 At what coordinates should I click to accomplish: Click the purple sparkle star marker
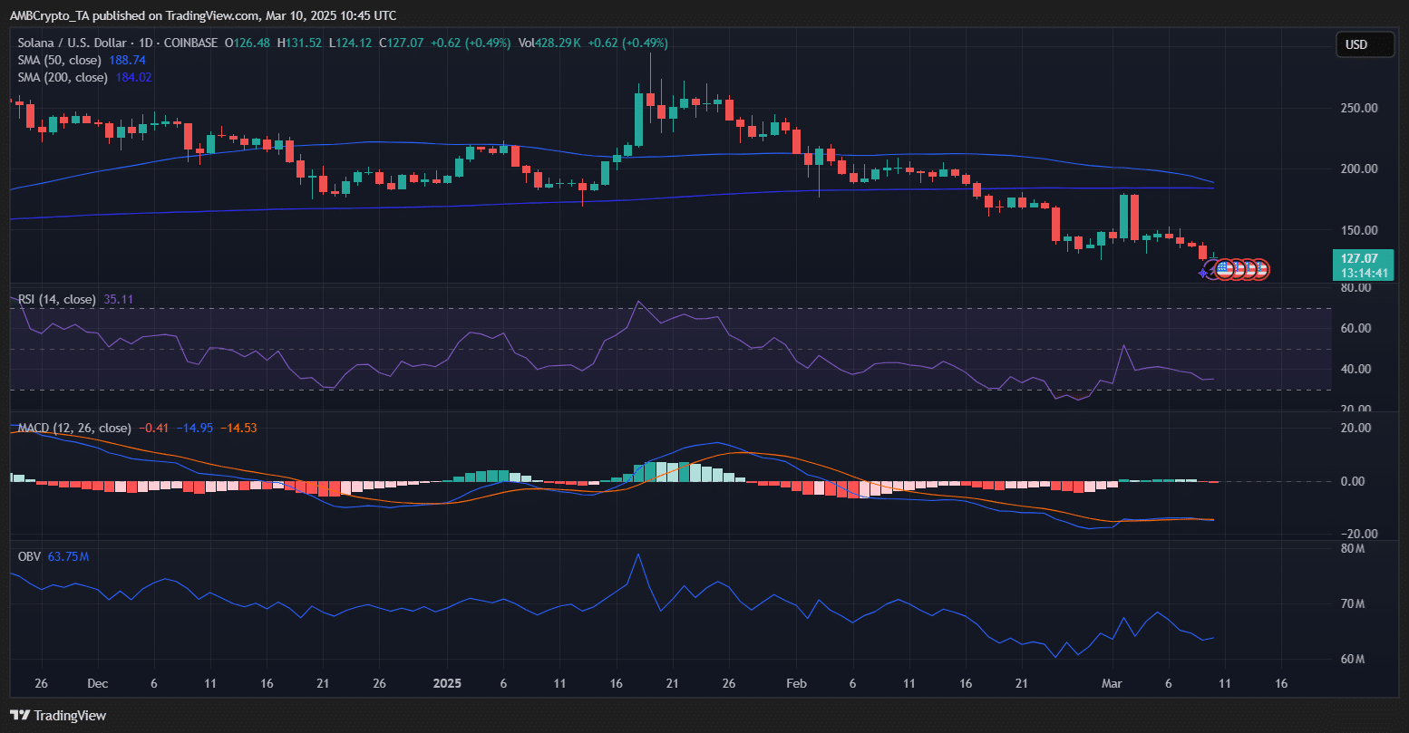pyautogui.click(x=1203, y=272)
